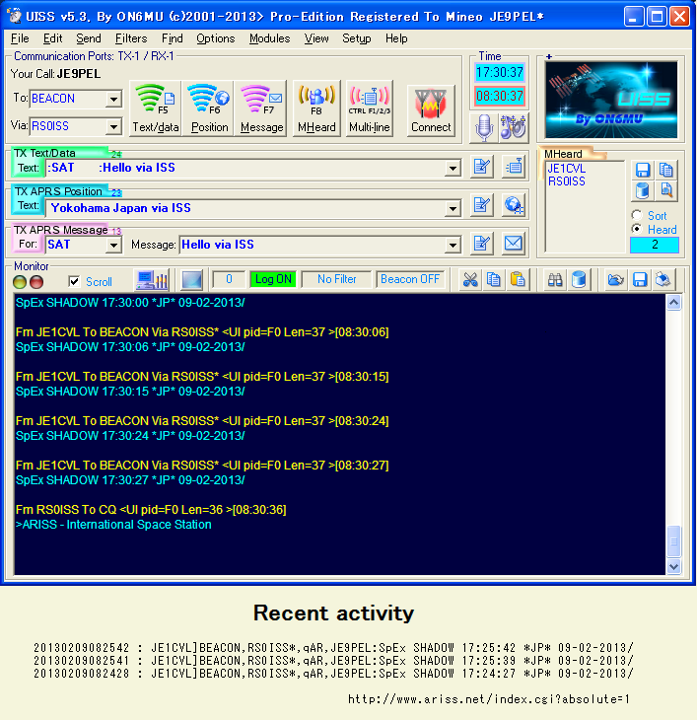Viewport: 697px width, 720px height.
Task: Open the Setup menu
Action: coord(357,38)
